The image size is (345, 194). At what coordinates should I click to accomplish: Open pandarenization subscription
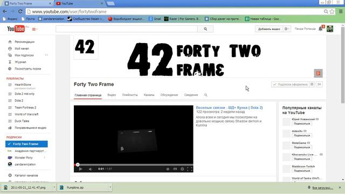pyautogui.click(x=25, y=164)
